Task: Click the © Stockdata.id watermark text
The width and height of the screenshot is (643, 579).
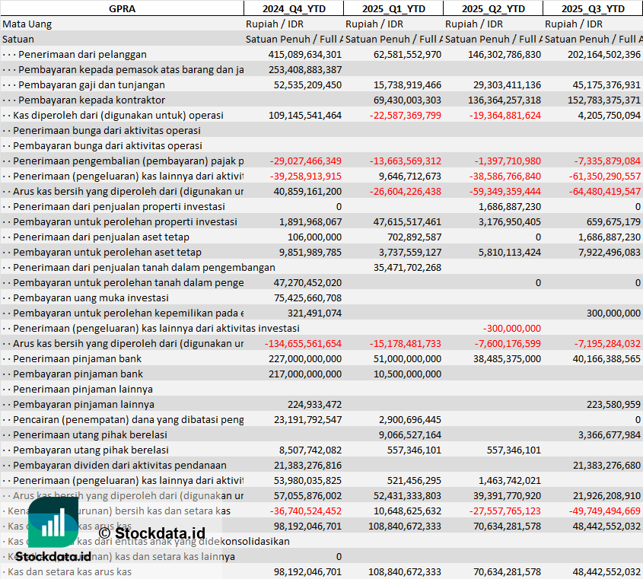Action: pyautogui.click(x=151, y=533)
